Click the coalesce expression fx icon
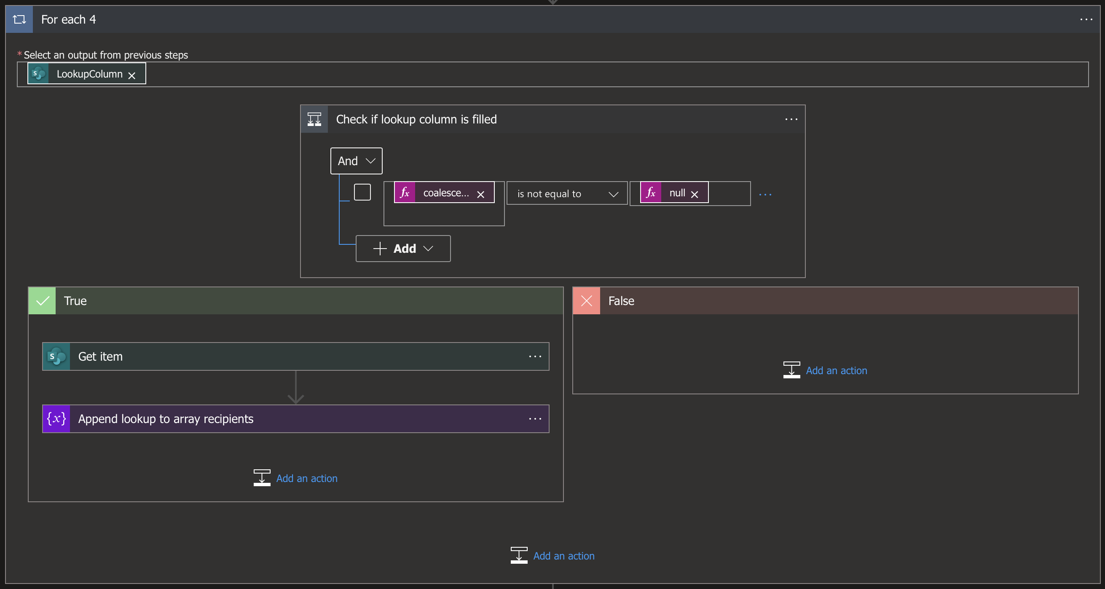1105x589 pixels. [x=405, y=193]
